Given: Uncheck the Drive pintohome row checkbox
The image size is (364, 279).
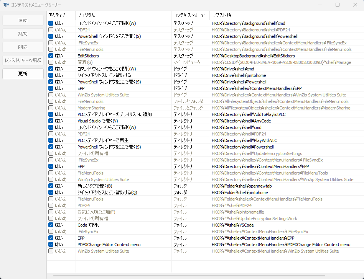Looking at the screenshot, I should pyautogui.click(x=51, y=75).
